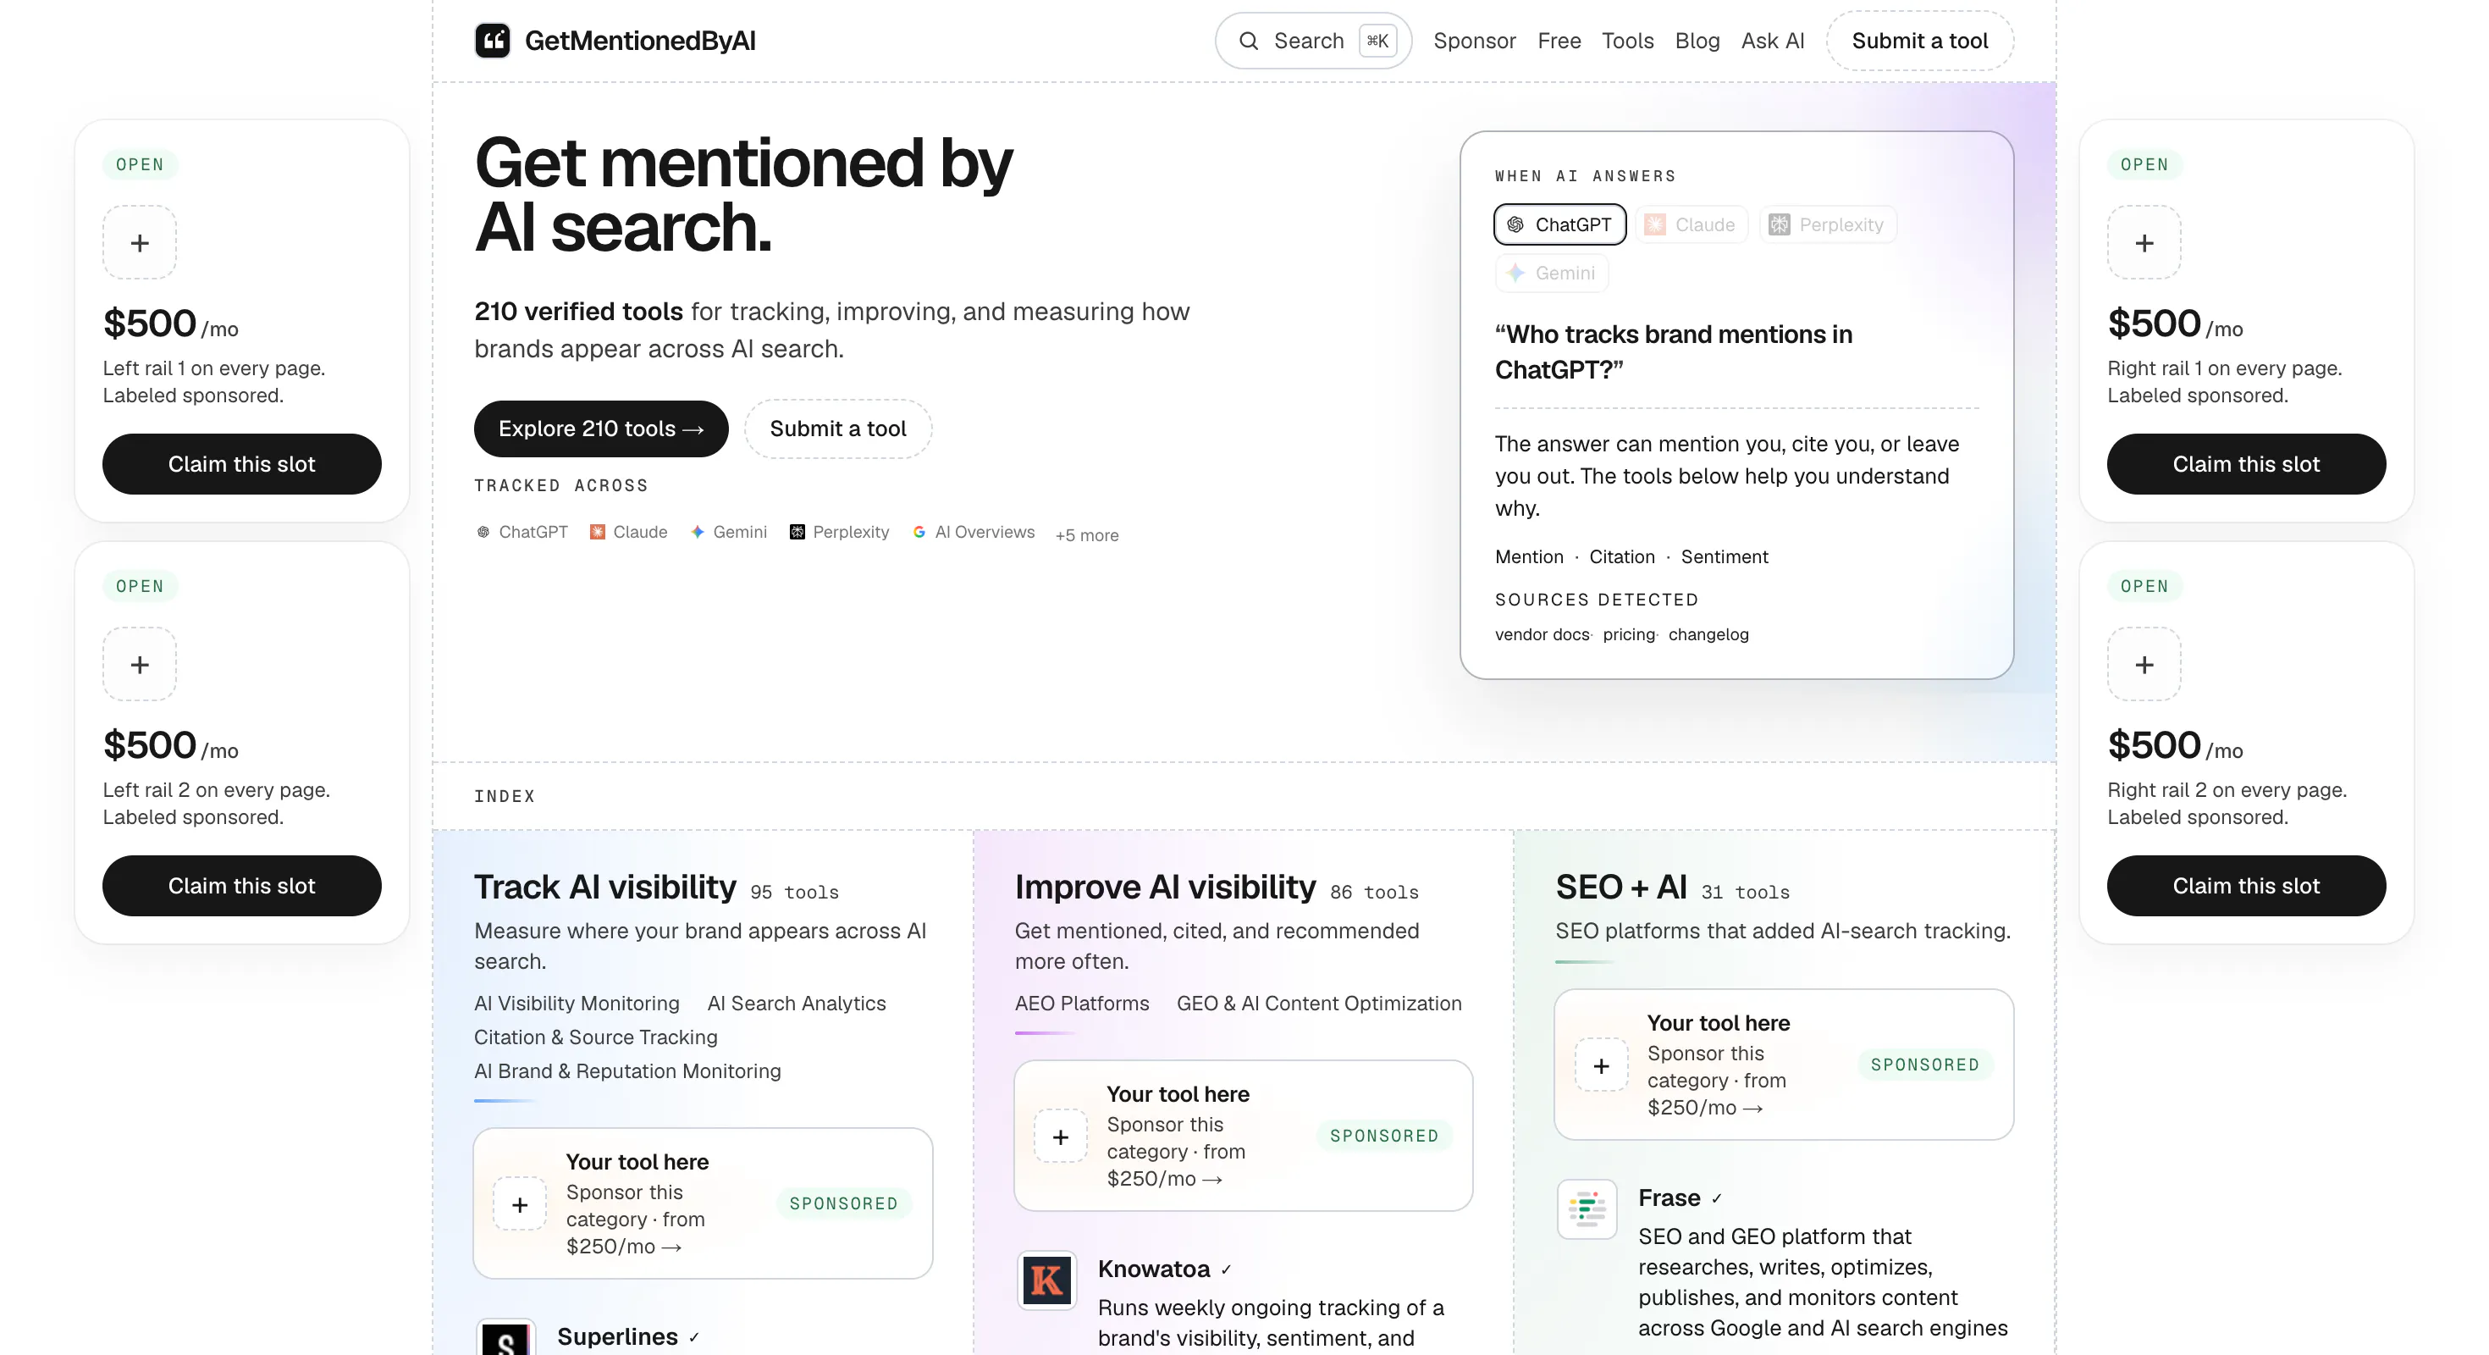This screenshot has width=2489, height=1355.
Task: Click Submit a tool in the header
Action: (x=1919, y=41)
